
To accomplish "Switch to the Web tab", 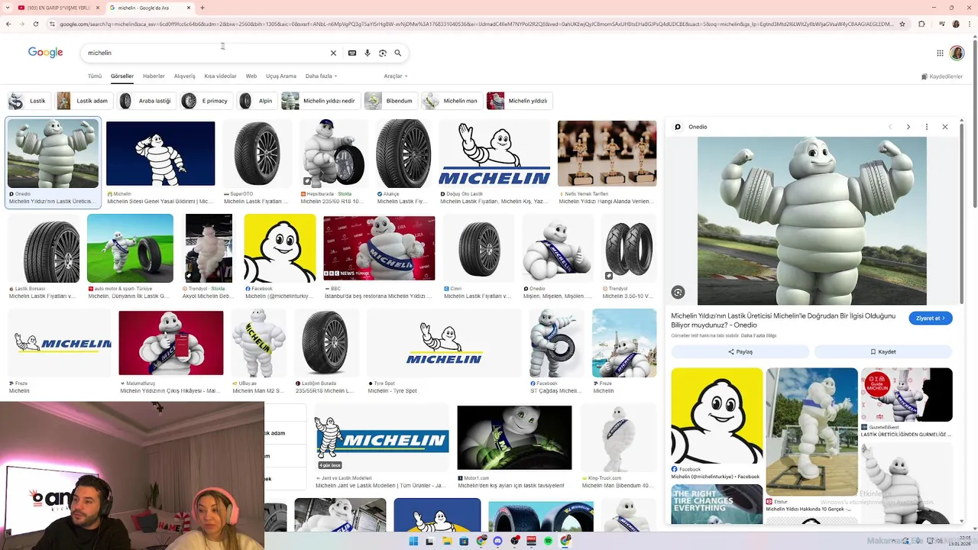I will tap(251, 76).
